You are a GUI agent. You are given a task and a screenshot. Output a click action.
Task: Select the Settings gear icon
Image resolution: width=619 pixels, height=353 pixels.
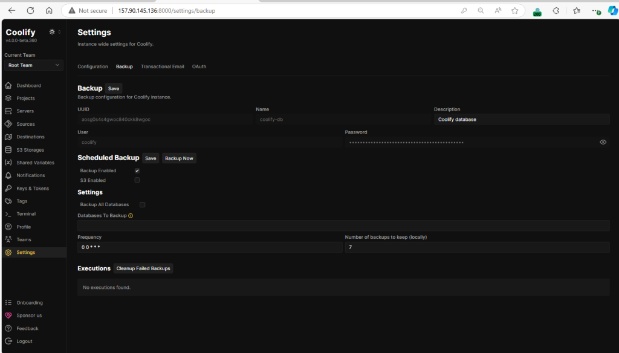click(8, 252)
